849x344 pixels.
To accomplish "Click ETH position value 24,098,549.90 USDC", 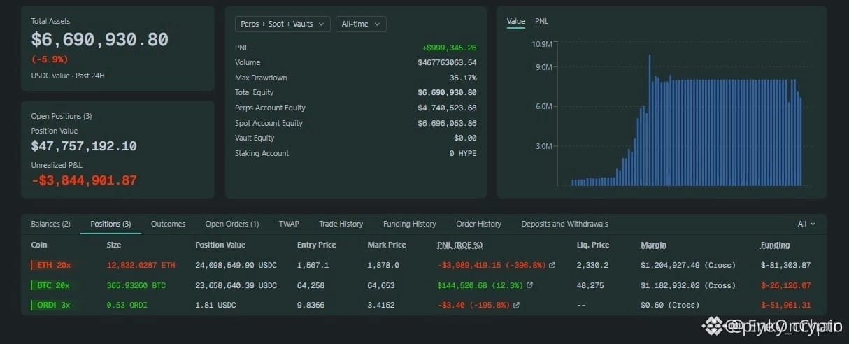I will click(x=236, y=266).
